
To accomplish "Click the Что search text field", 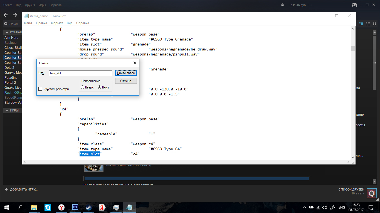I will click(x=80, y=73).
